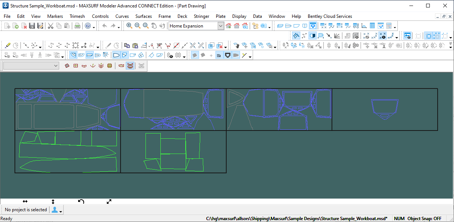
Task: Open the Home Expansion dropdown
Action: (x=221, y=26)
